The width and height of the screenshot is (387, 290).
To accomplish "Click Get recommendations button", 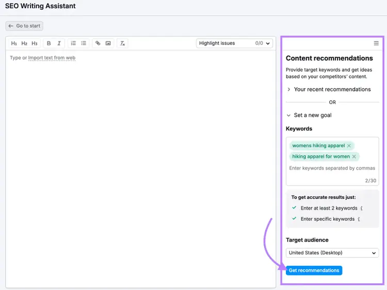I will (x=314, y=270).
